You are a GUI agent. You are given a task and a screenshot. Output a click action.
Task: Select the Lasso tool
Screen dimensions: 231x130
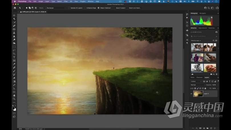point(14,50)
